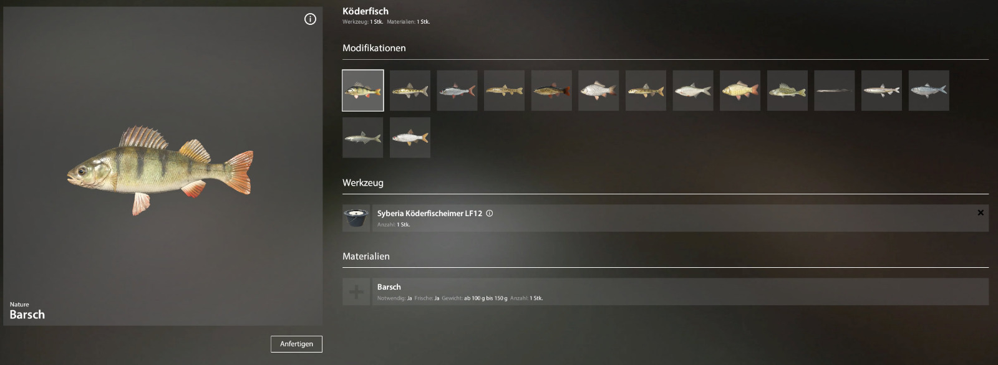This screenshot has height=365, width=998.
Task: Select the round silvery bream-like fish modification
Action: (693, 90)
